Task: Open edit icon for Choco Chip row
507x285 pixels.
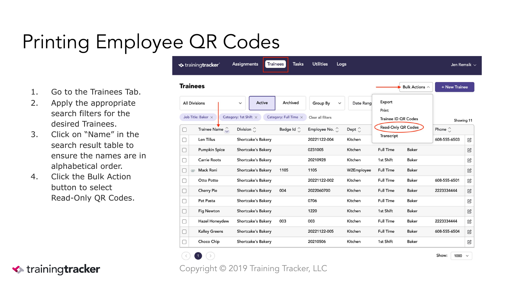Action: [469, 242]
